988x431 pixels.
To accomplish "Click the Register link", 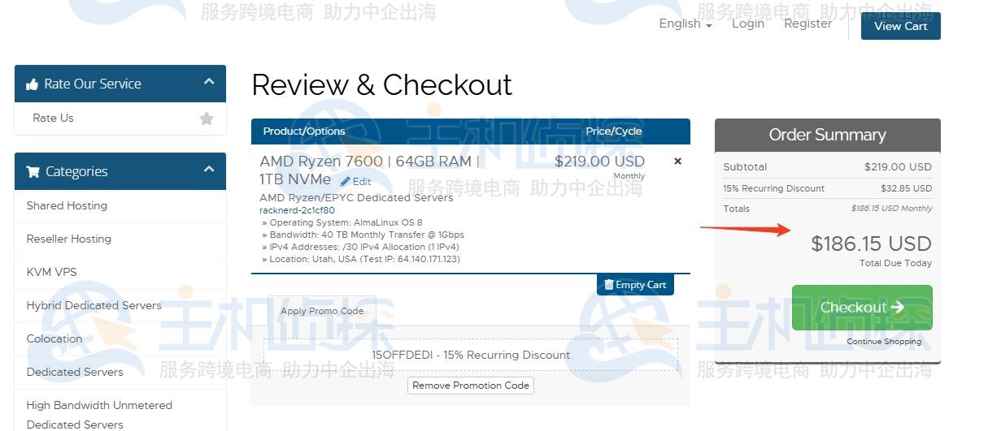I will coord(807,24).
